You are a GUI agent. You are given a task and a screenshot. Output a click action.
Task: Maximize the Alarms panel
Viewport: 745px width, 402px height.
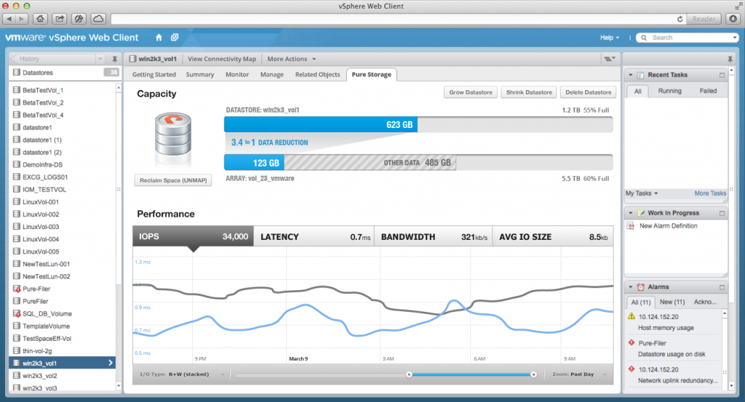coord(722,287)
